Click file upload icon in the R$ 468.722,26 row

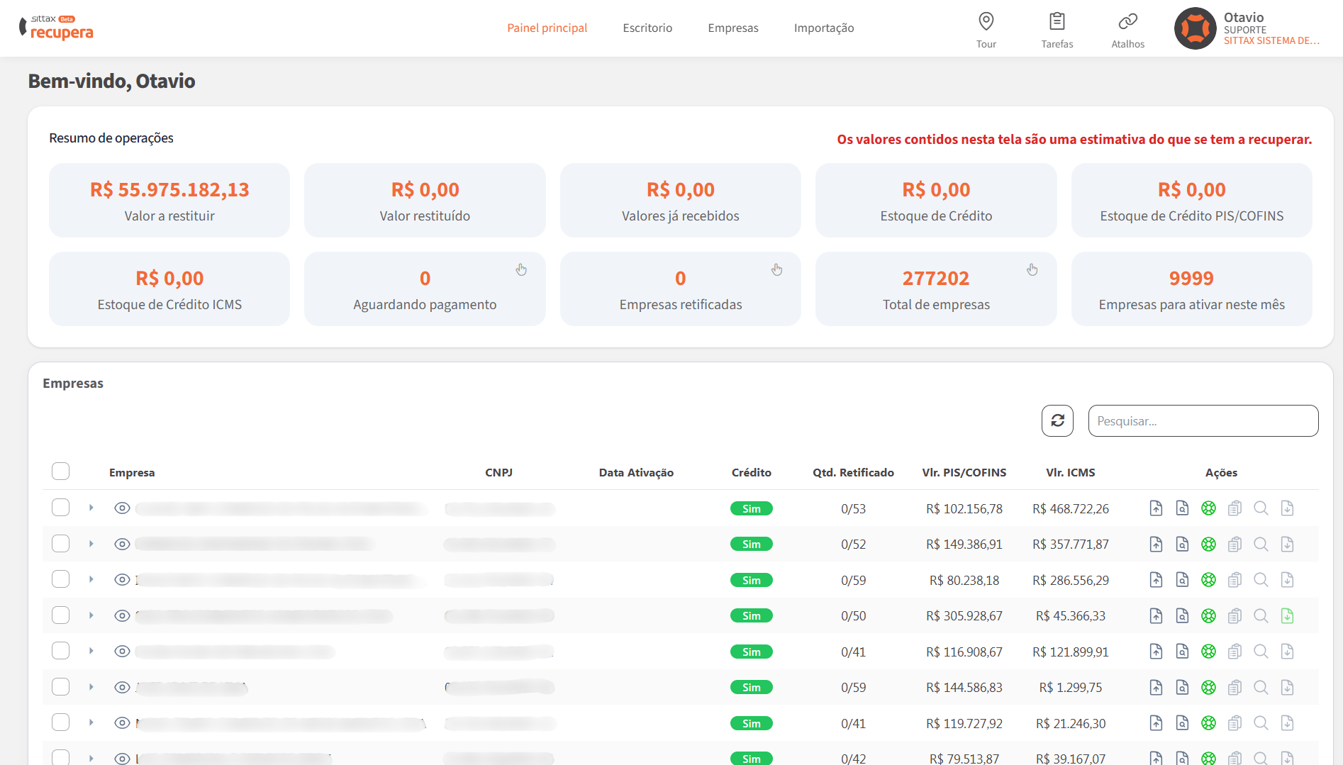click(x=1156, y=508)
